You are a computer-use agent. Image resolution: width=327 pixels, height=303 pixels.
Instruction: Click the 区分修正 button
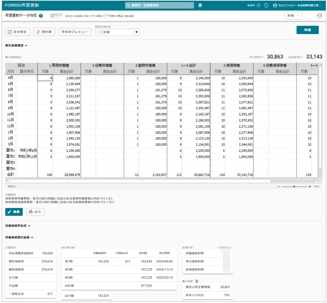(x=18, y=32)
